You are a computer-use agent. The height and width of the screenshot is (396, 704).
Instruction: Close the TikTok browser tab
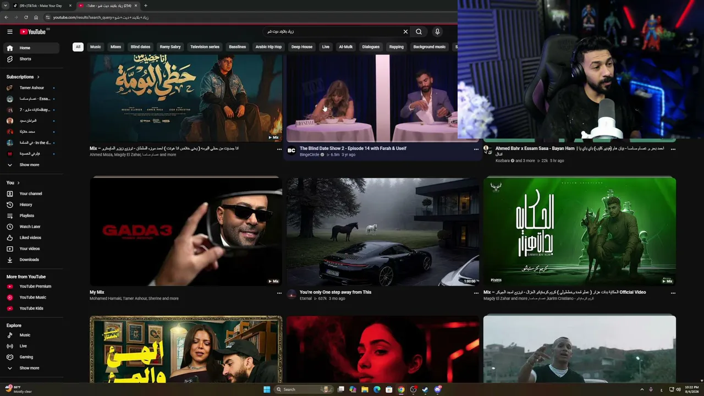[x=70, y=5]
